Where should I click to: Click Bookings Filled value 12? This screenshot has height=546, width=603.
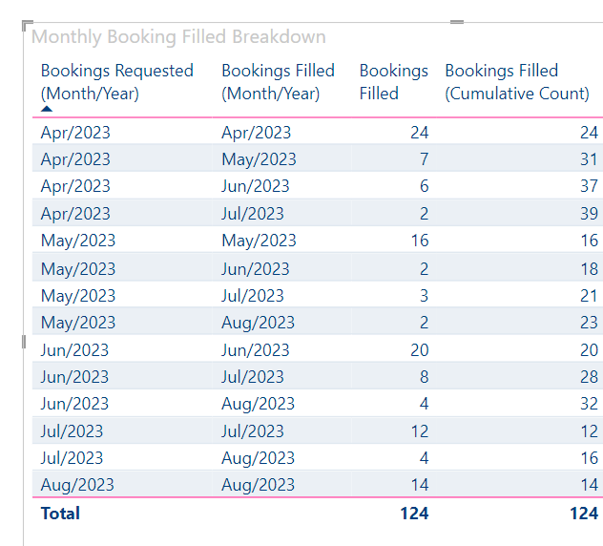point(420,430)
